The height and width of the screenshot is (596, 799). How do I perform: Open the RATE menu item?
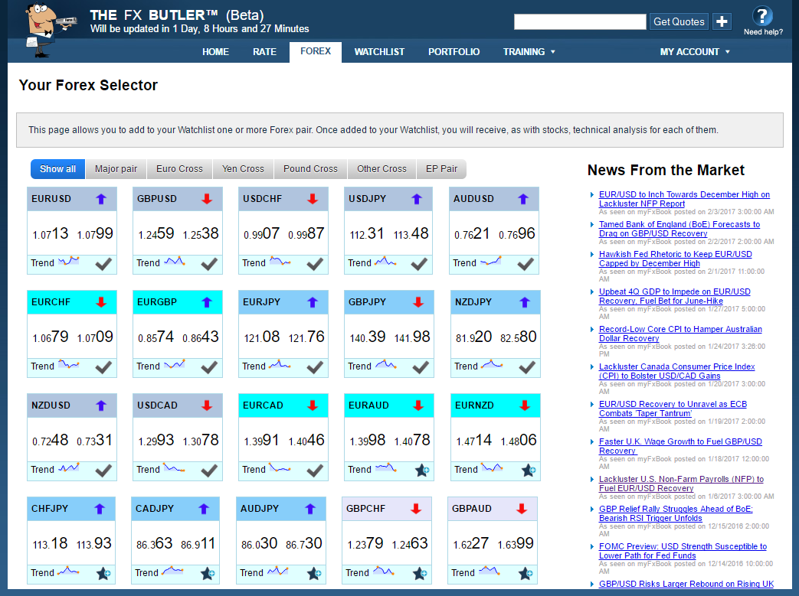tap(264, 52)
